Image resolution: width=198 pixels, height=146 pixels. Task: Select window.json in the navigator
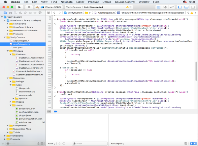(x=25, y=122)
